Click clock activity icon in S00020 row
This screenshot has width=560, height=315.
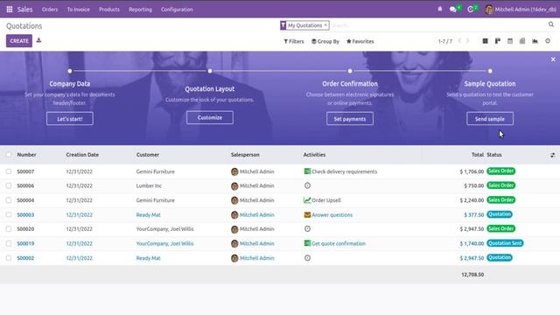307,229
